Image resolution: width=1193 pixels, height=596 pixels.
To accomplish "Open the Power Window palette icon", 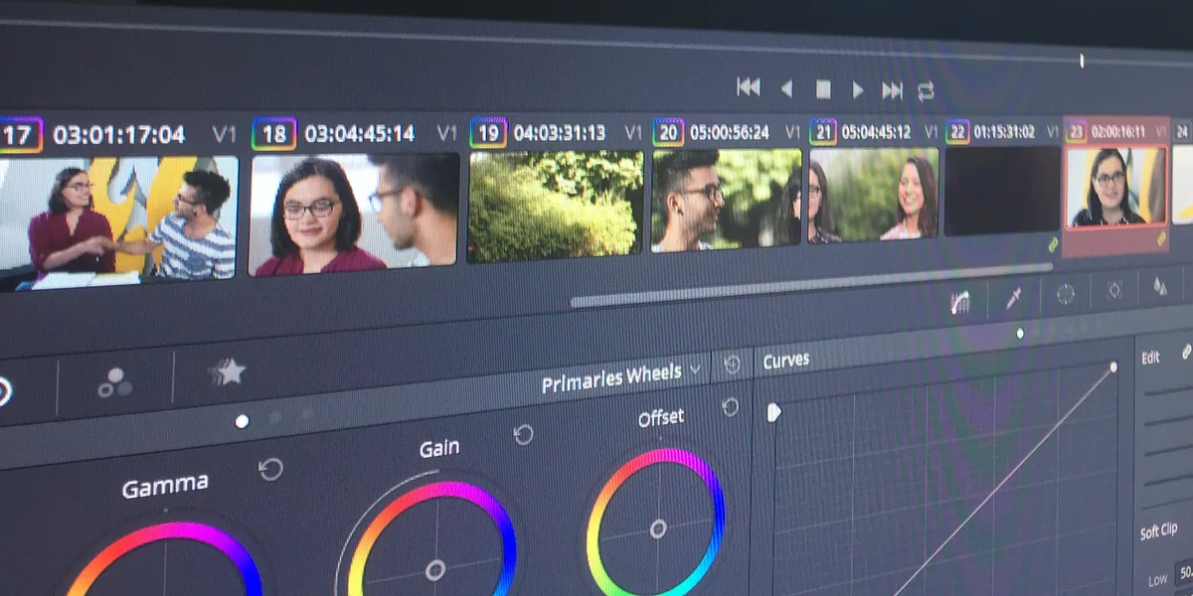I will [x=1066, y=294].
